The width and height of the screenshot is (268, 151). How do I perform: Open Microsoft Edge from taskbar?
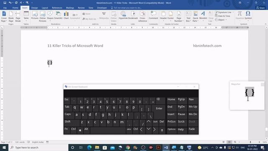[x=89, y=147]
